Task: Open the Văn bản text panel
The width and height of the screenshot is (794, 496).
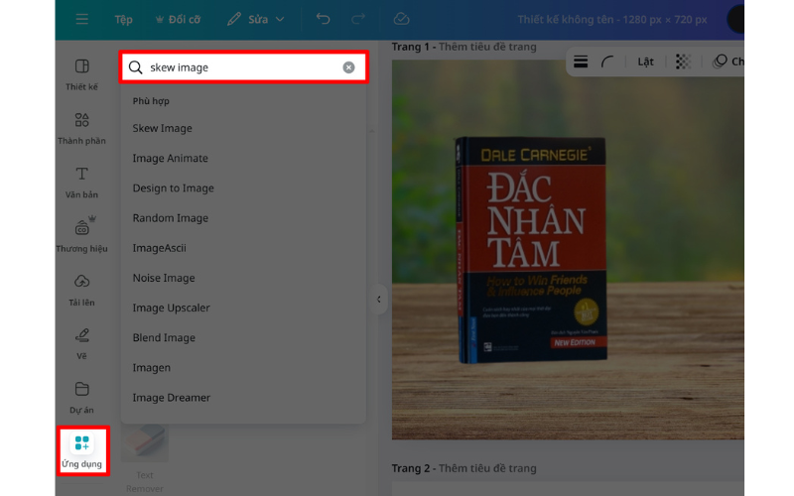Action: pos(81,183)
